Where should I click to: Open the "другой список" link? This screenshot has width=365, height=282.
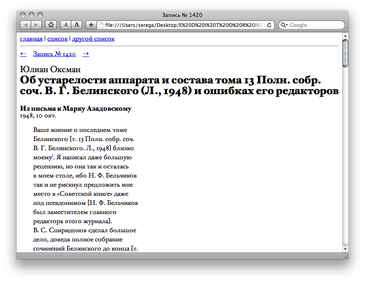tap(93, 39)
